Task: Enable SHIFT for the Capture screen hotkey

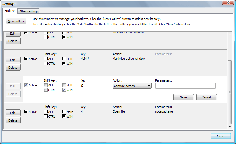Action: 64,85
